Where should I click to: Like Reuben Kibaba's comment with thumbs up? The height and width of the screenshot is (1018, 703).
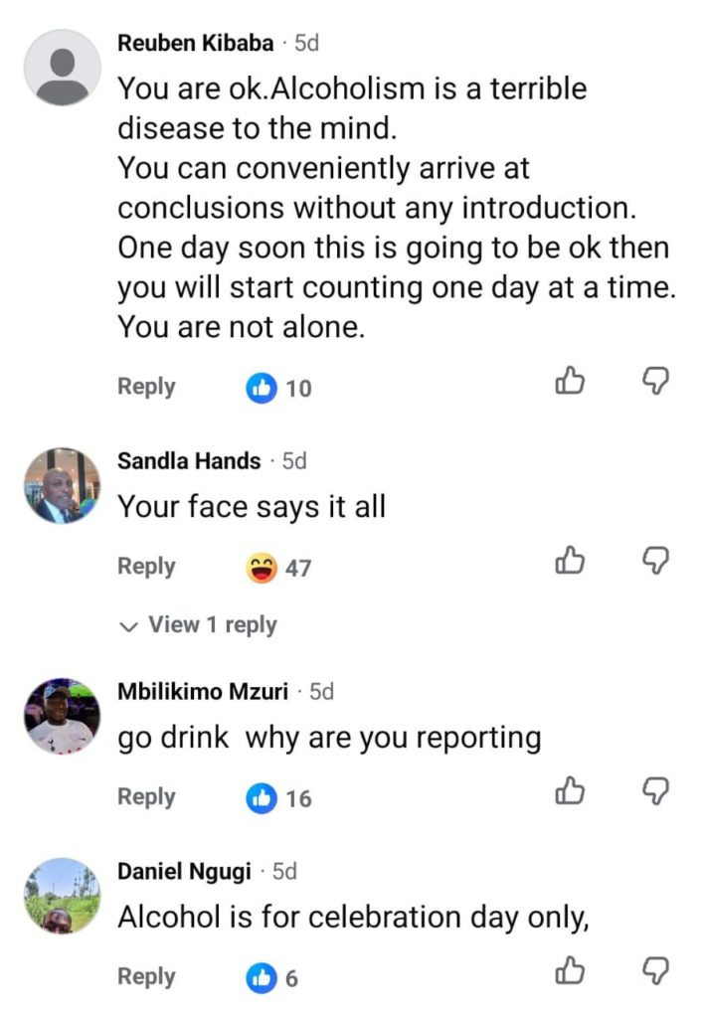coord(570,381)
